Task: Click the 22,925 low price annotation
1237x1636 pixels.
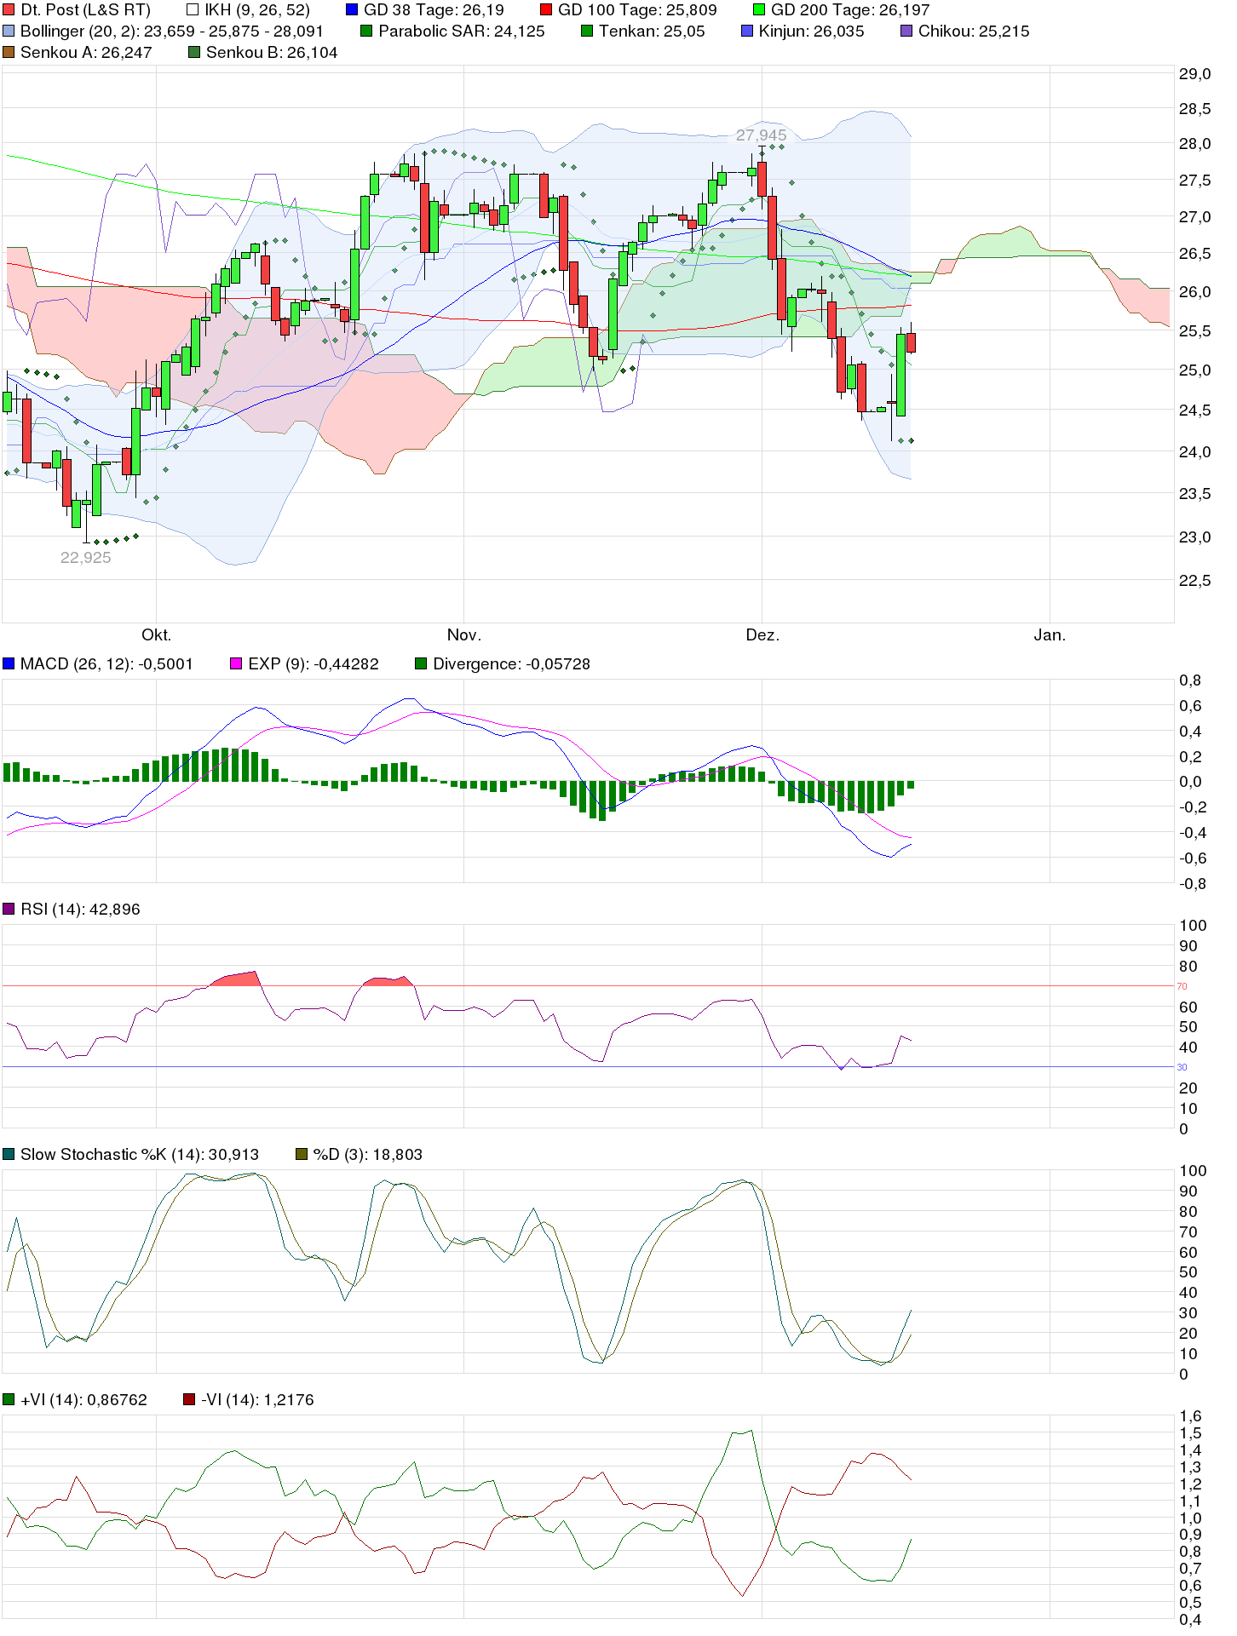Action: pyautogui.click(x=86, y=558)
